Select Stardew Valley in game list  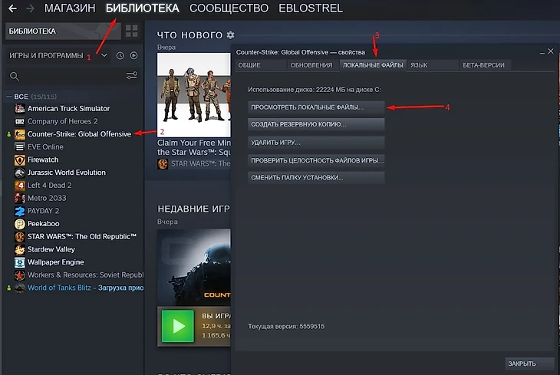51,249
